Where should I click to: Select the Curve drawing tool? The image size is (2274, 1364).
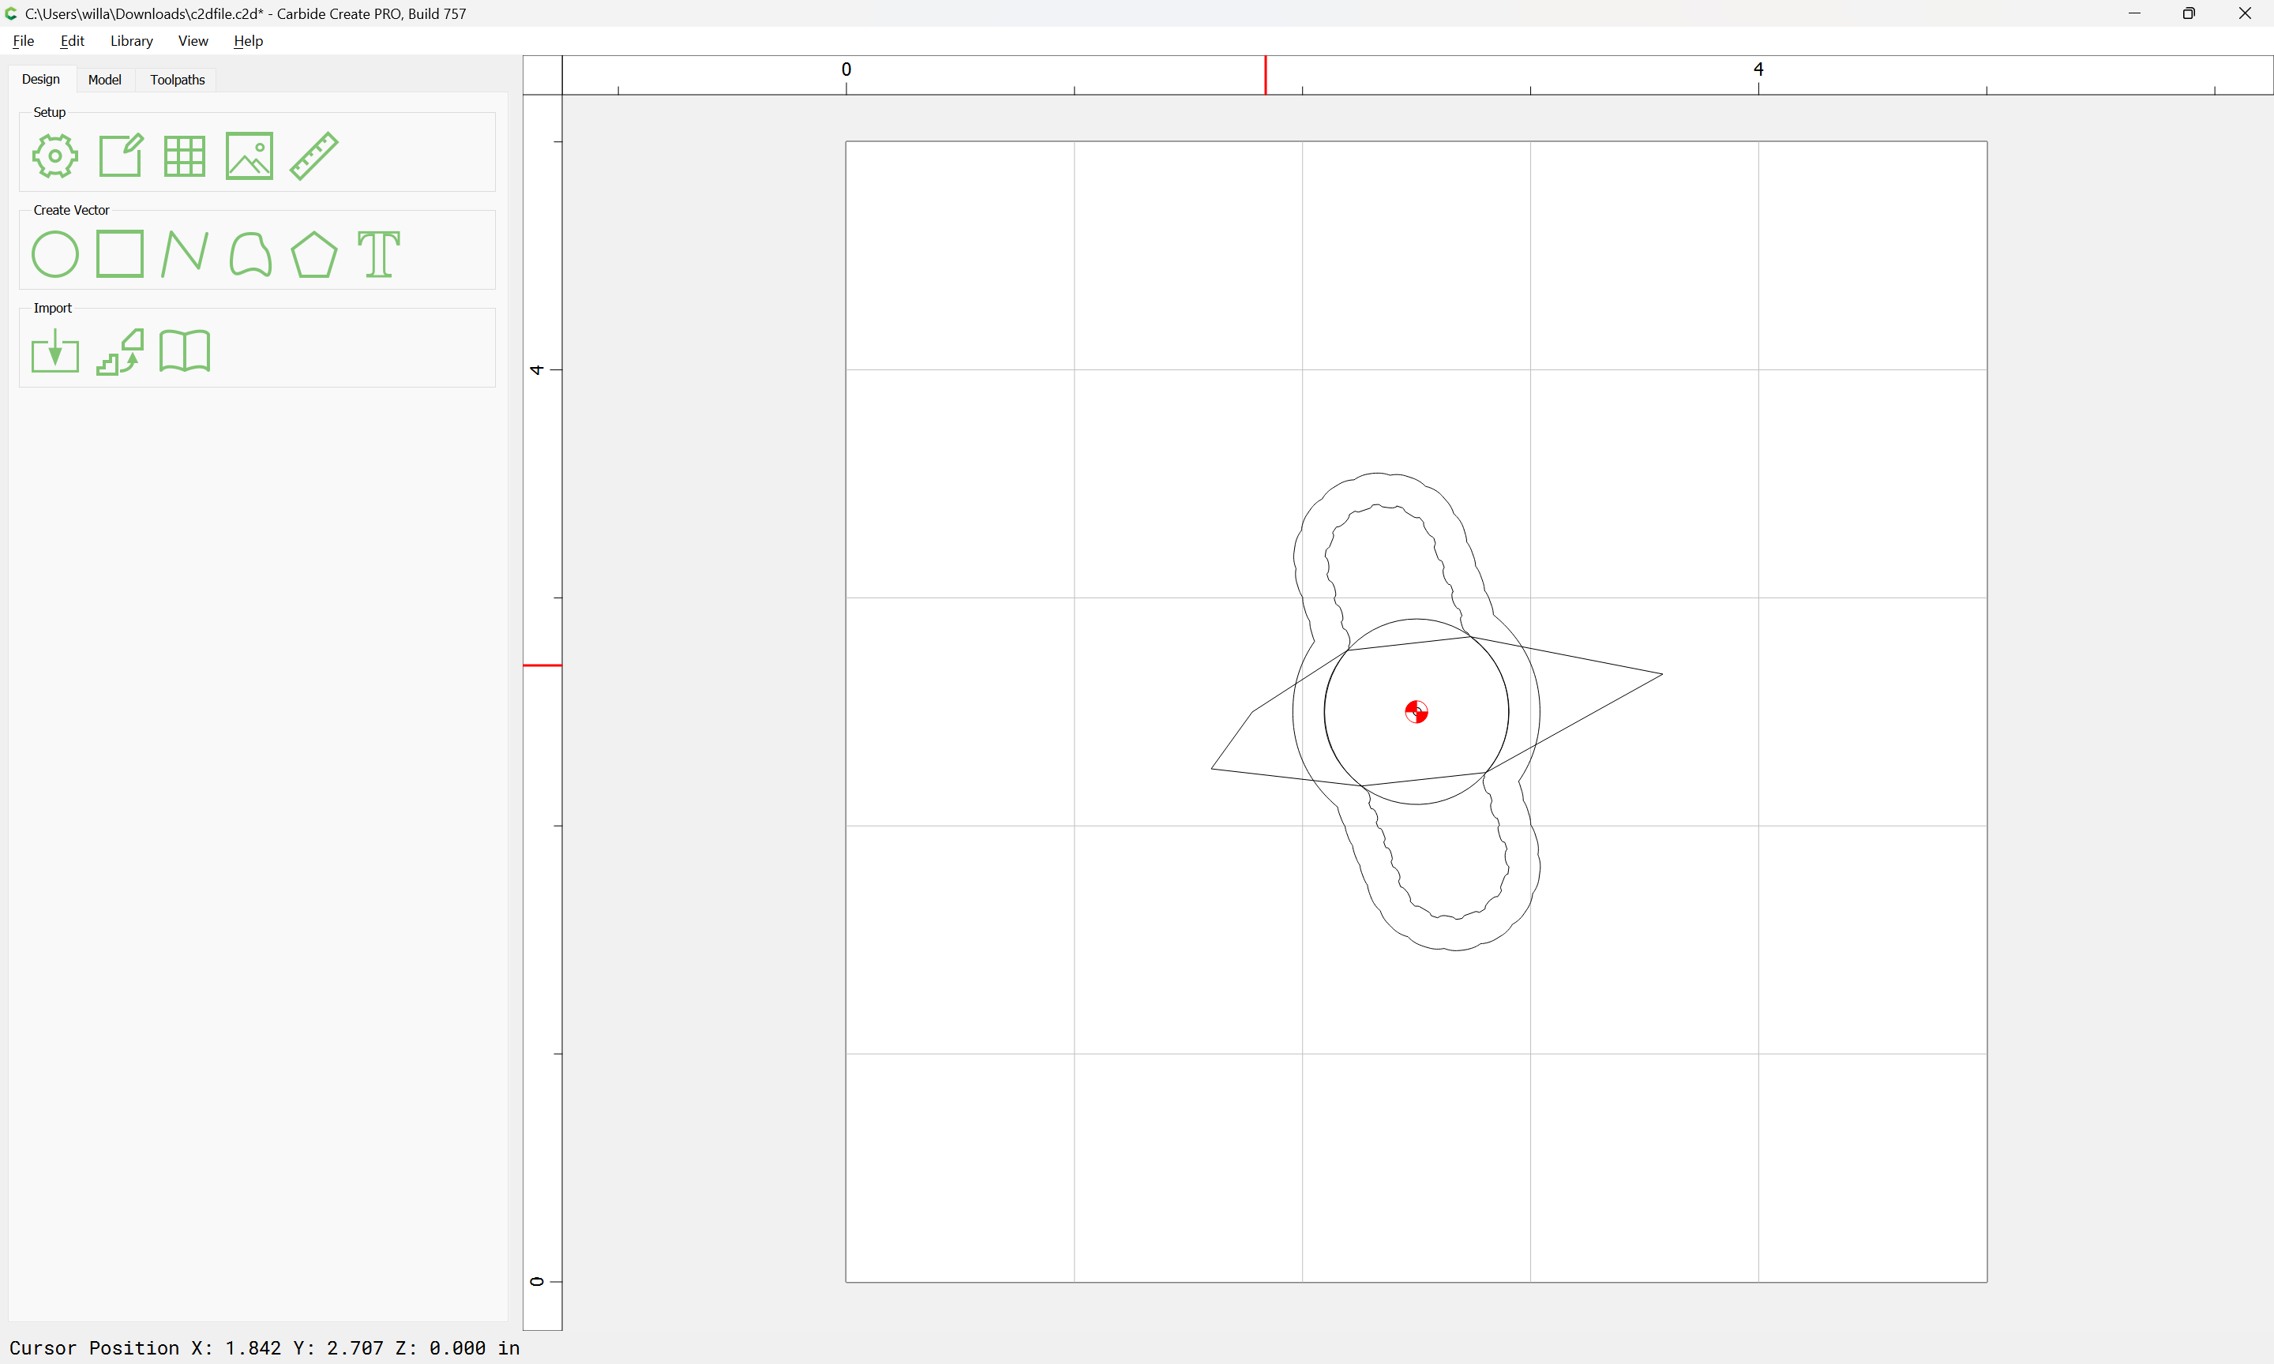click(250, 255)
